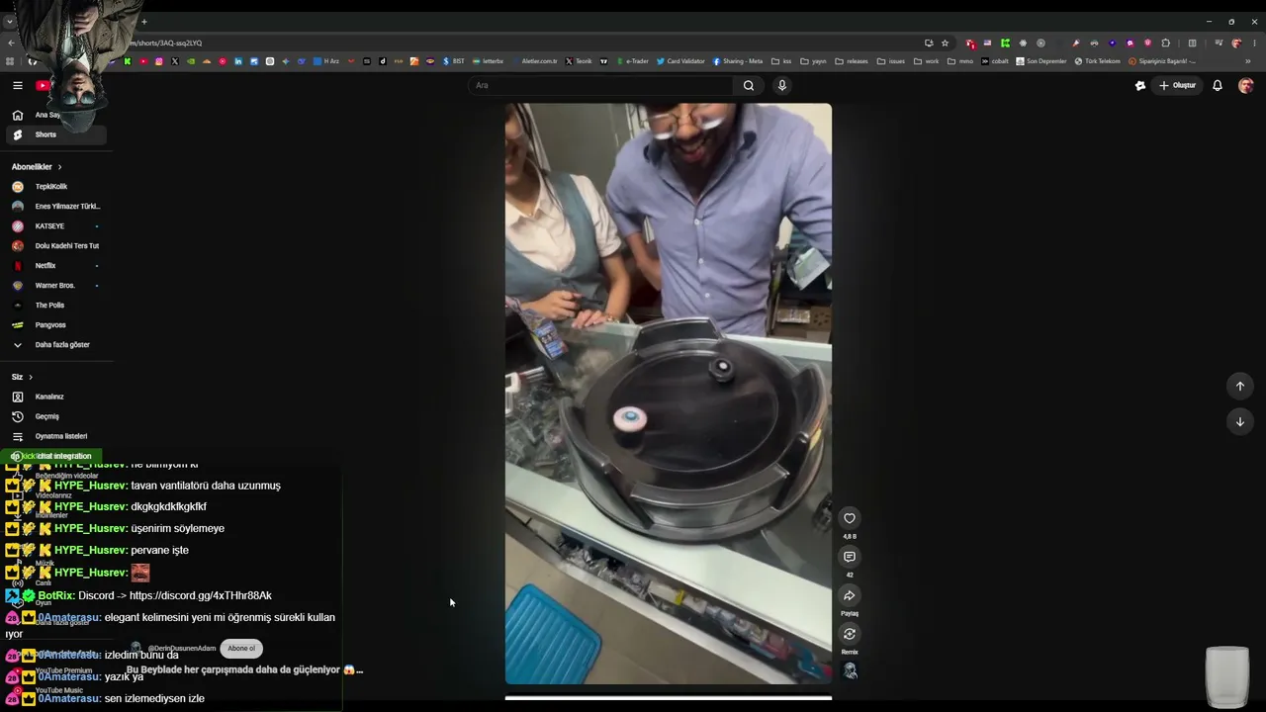Share this Short

pos(850,595)
